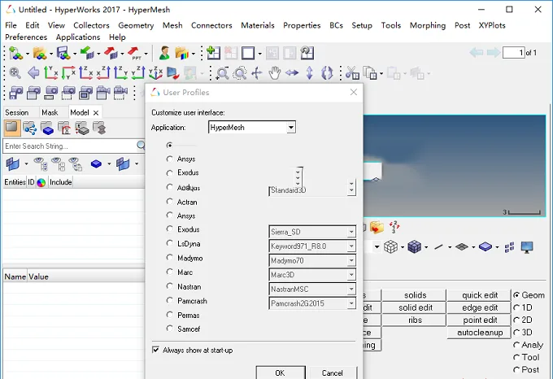Open the Sierra_SD dropdown
Image resolution: width=553 pixels, height=379 pixels.
351,232
